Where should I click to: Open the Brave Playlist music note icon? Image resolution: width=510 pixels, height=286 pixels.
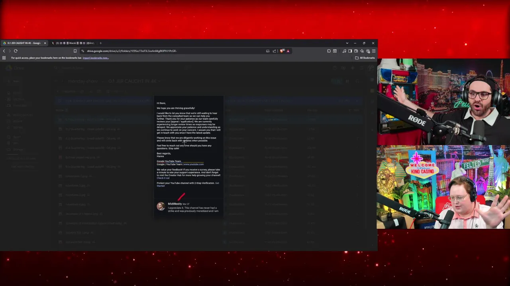point(344,51)
